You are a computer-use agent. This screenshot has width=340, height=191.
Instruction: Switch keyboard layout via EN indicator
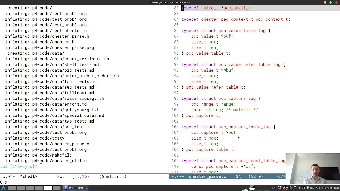(274, 188)
